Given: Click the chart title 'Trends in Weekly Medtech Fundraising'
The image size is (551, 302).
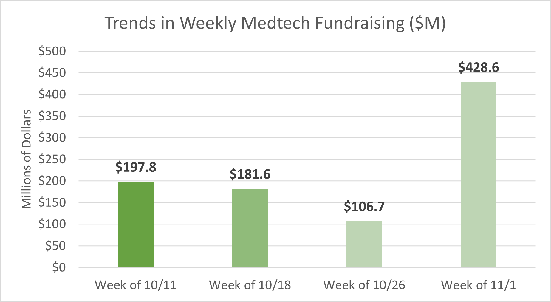Looking at the screenshot, I should (275, 23).
